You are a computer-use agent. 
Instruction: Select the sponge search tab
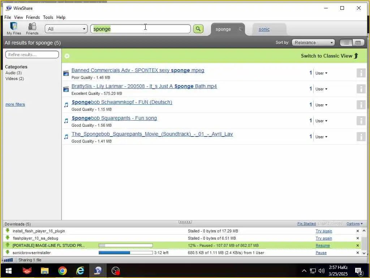click(x=223, y=29)
